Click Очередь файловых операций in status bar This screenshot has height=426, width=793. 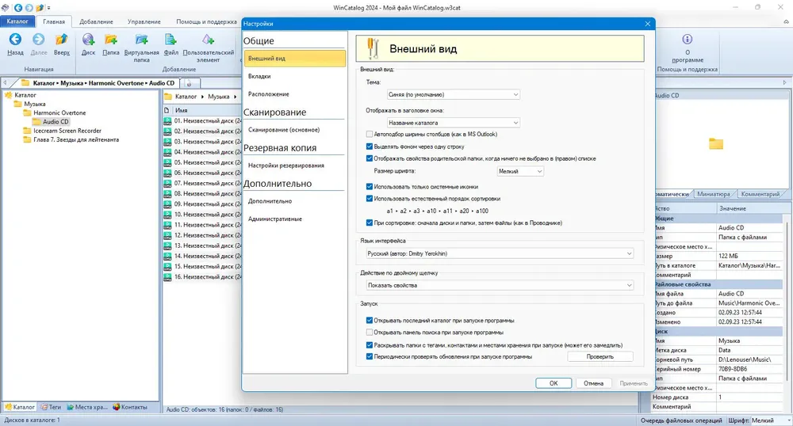pyautogui.click(x=681, y=420)
